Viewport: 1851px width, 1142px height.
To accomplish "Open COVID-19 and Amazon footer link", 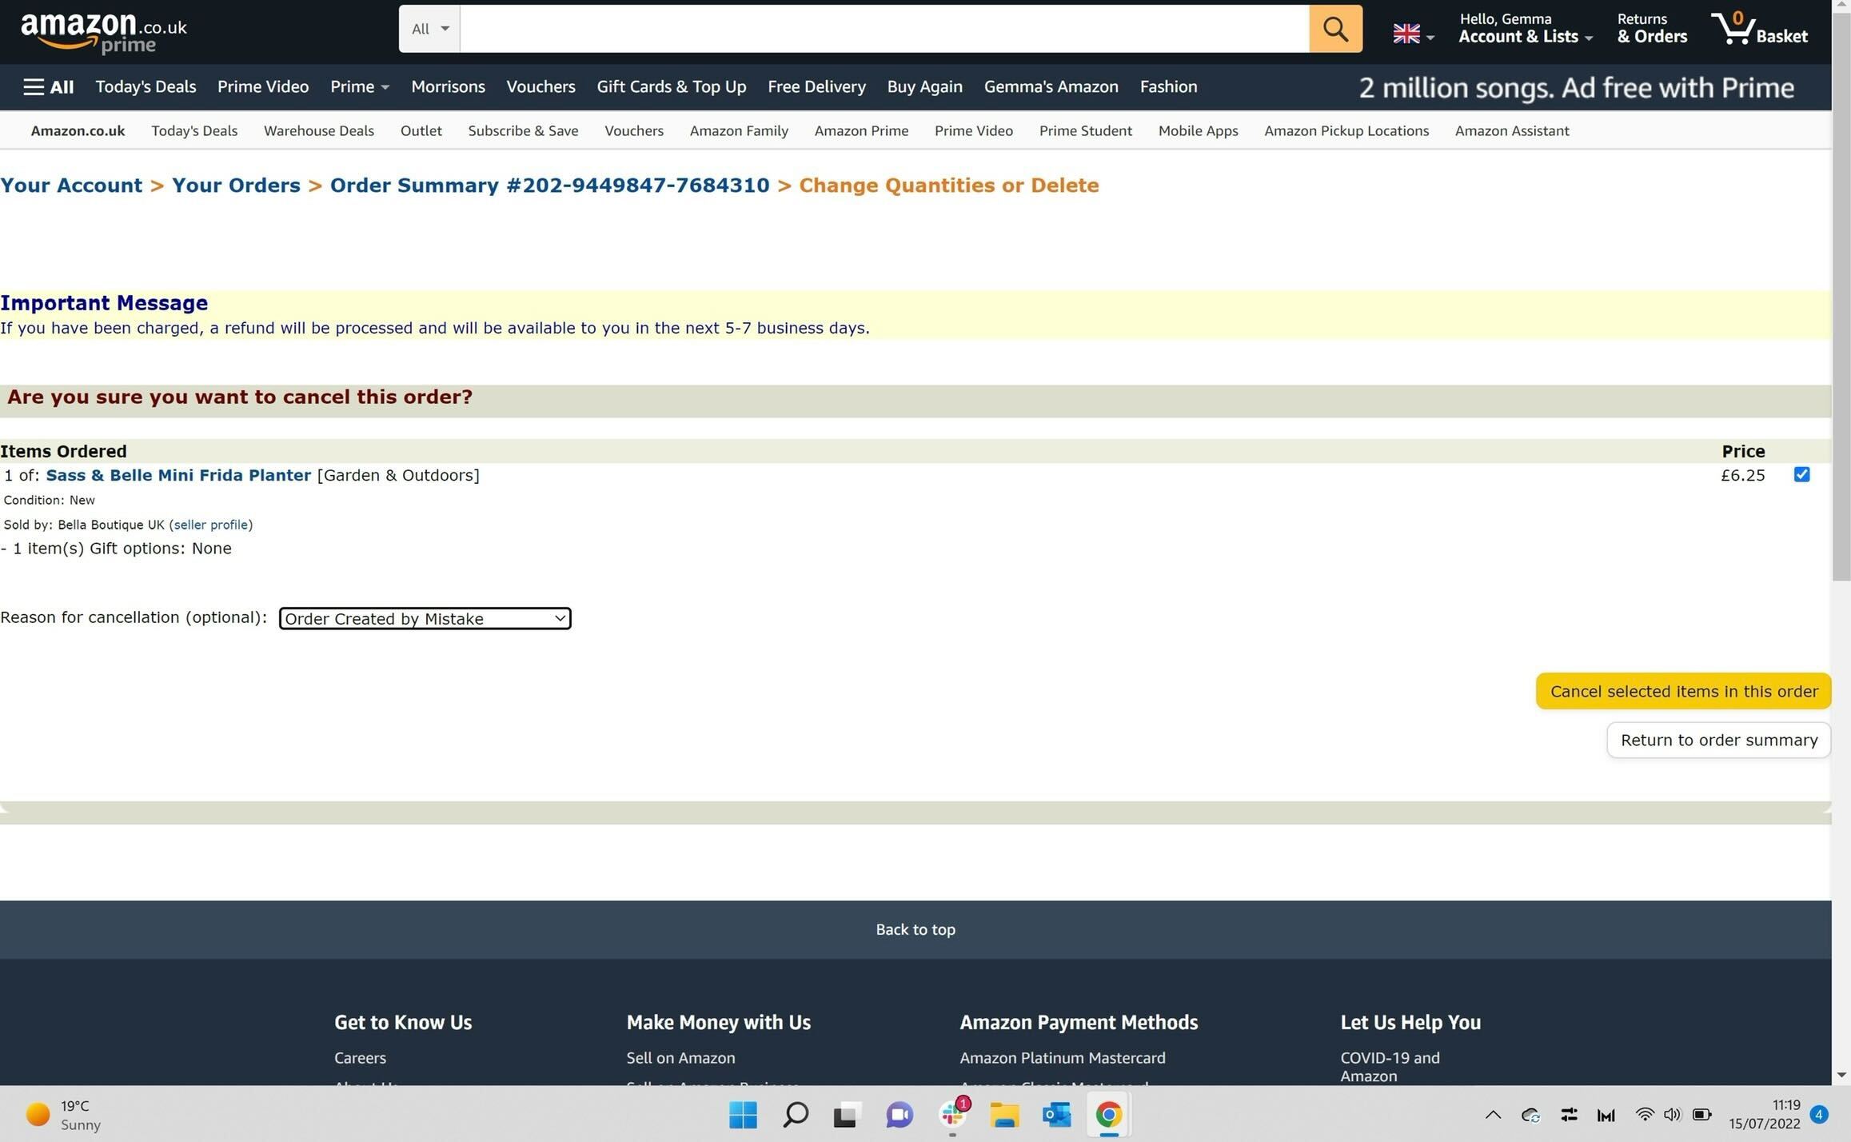I will pyautogui.click(x=1390, y=1067).
